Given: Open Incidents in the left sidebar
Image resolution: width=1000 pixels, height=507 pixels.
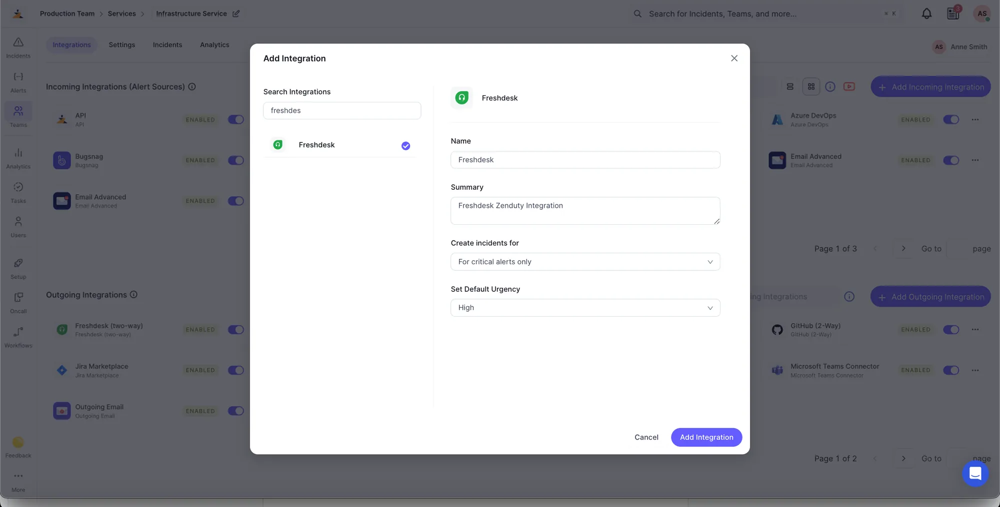Looking at the screenshot, I should pyautogui.click(x=18, y=48).
